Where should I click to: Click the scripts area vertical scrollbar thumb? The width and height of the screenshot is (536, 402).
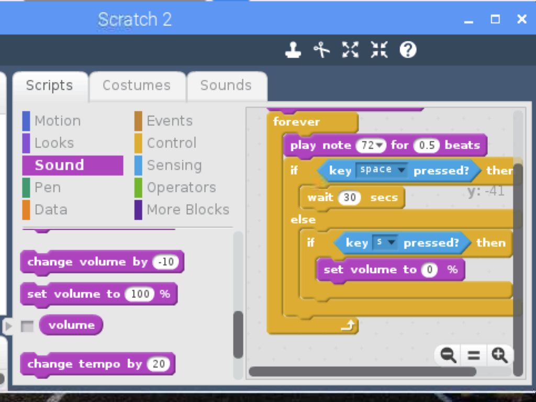coord(518,270)
